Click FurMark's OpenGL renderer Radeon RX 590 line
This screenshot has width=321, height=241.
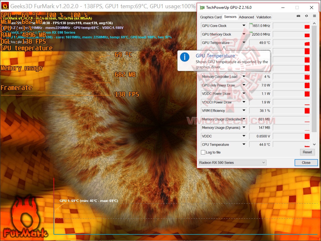pyautogui.click(x=39, y=32)
